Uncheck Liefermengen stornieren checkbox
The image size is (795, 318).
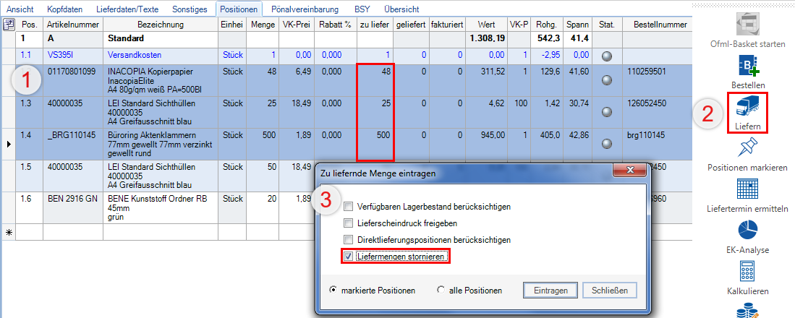349,256
